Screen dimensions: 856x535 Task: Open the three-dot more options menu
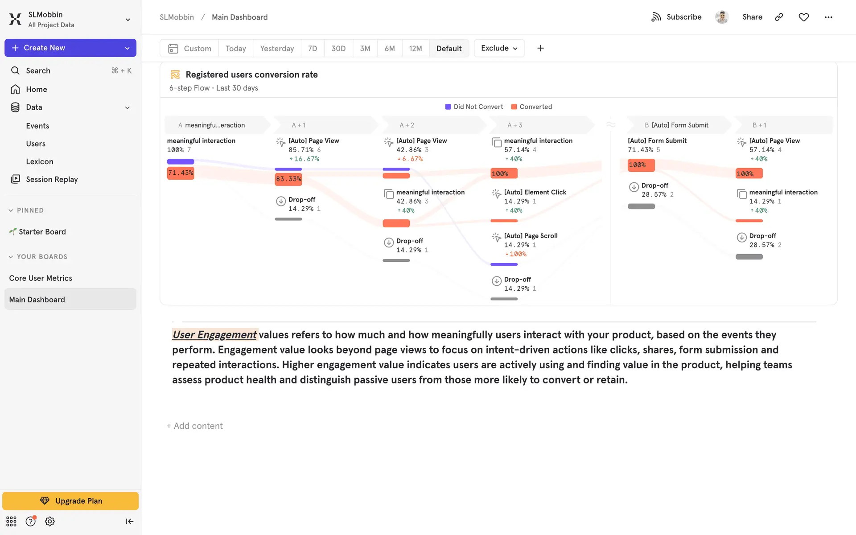point(828,17)
